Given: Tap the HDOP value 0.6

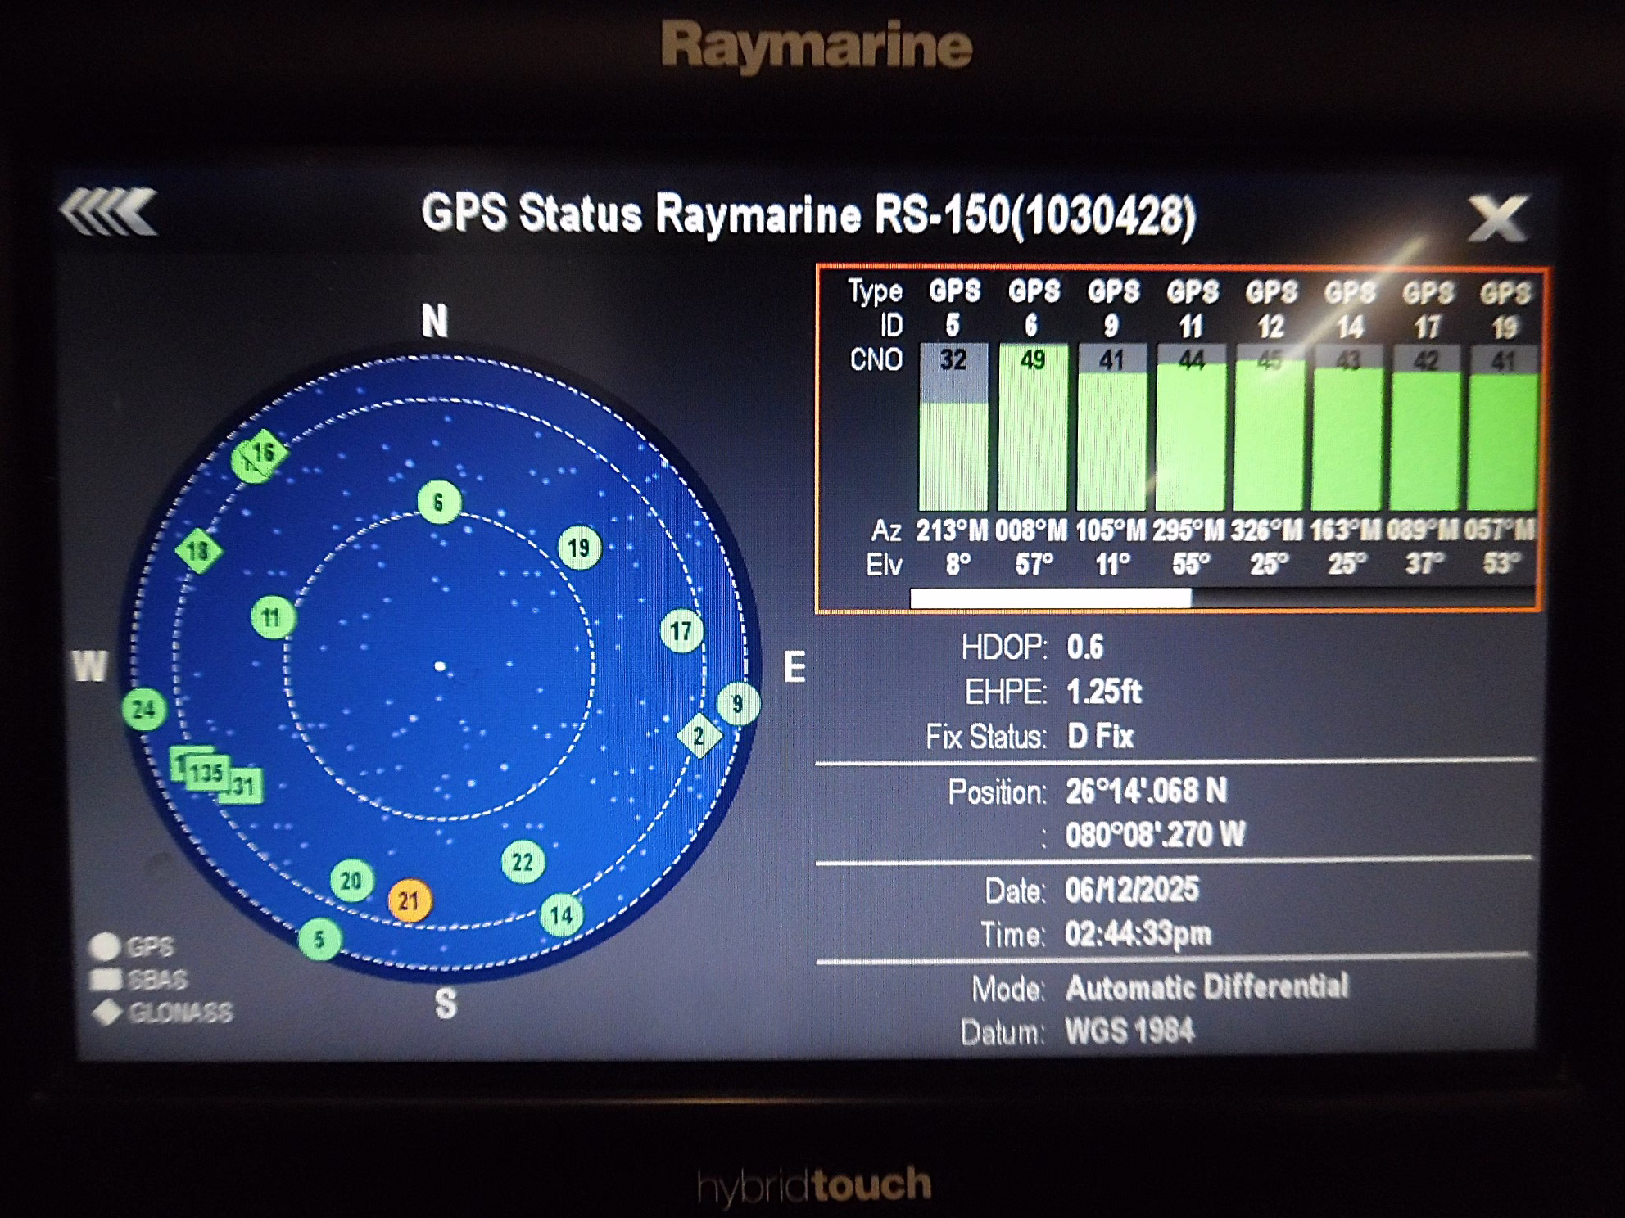Looking at the screenshot, I should point(1085,647).
